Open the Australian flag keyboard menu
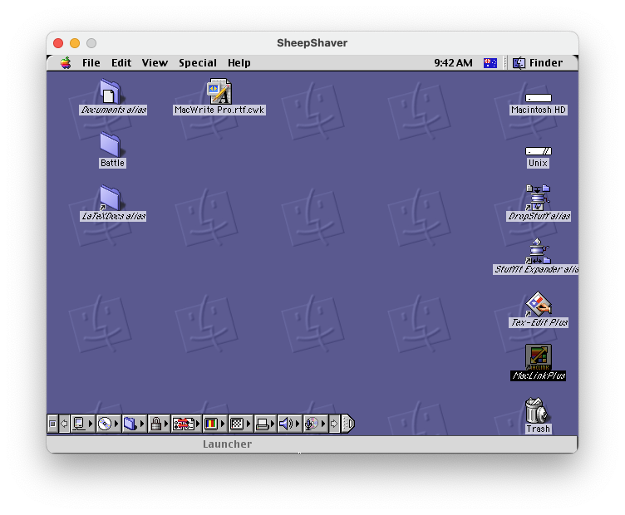This screenshot has width=625, height=515. click(490, 63)
